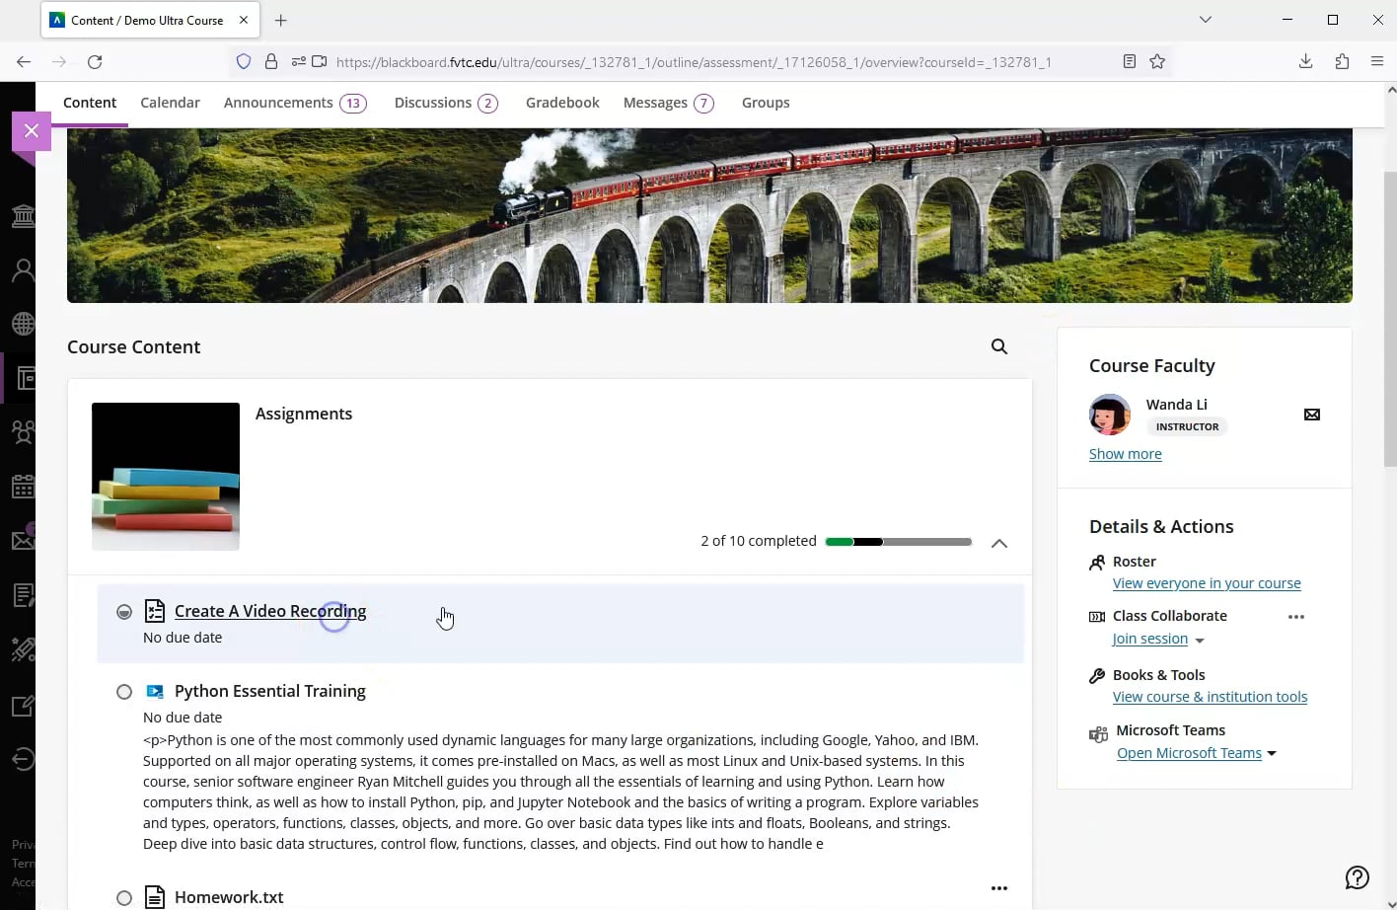Go to the Gradebook tab
This screenshot has height=910, width=1397.
coord(562,103)
